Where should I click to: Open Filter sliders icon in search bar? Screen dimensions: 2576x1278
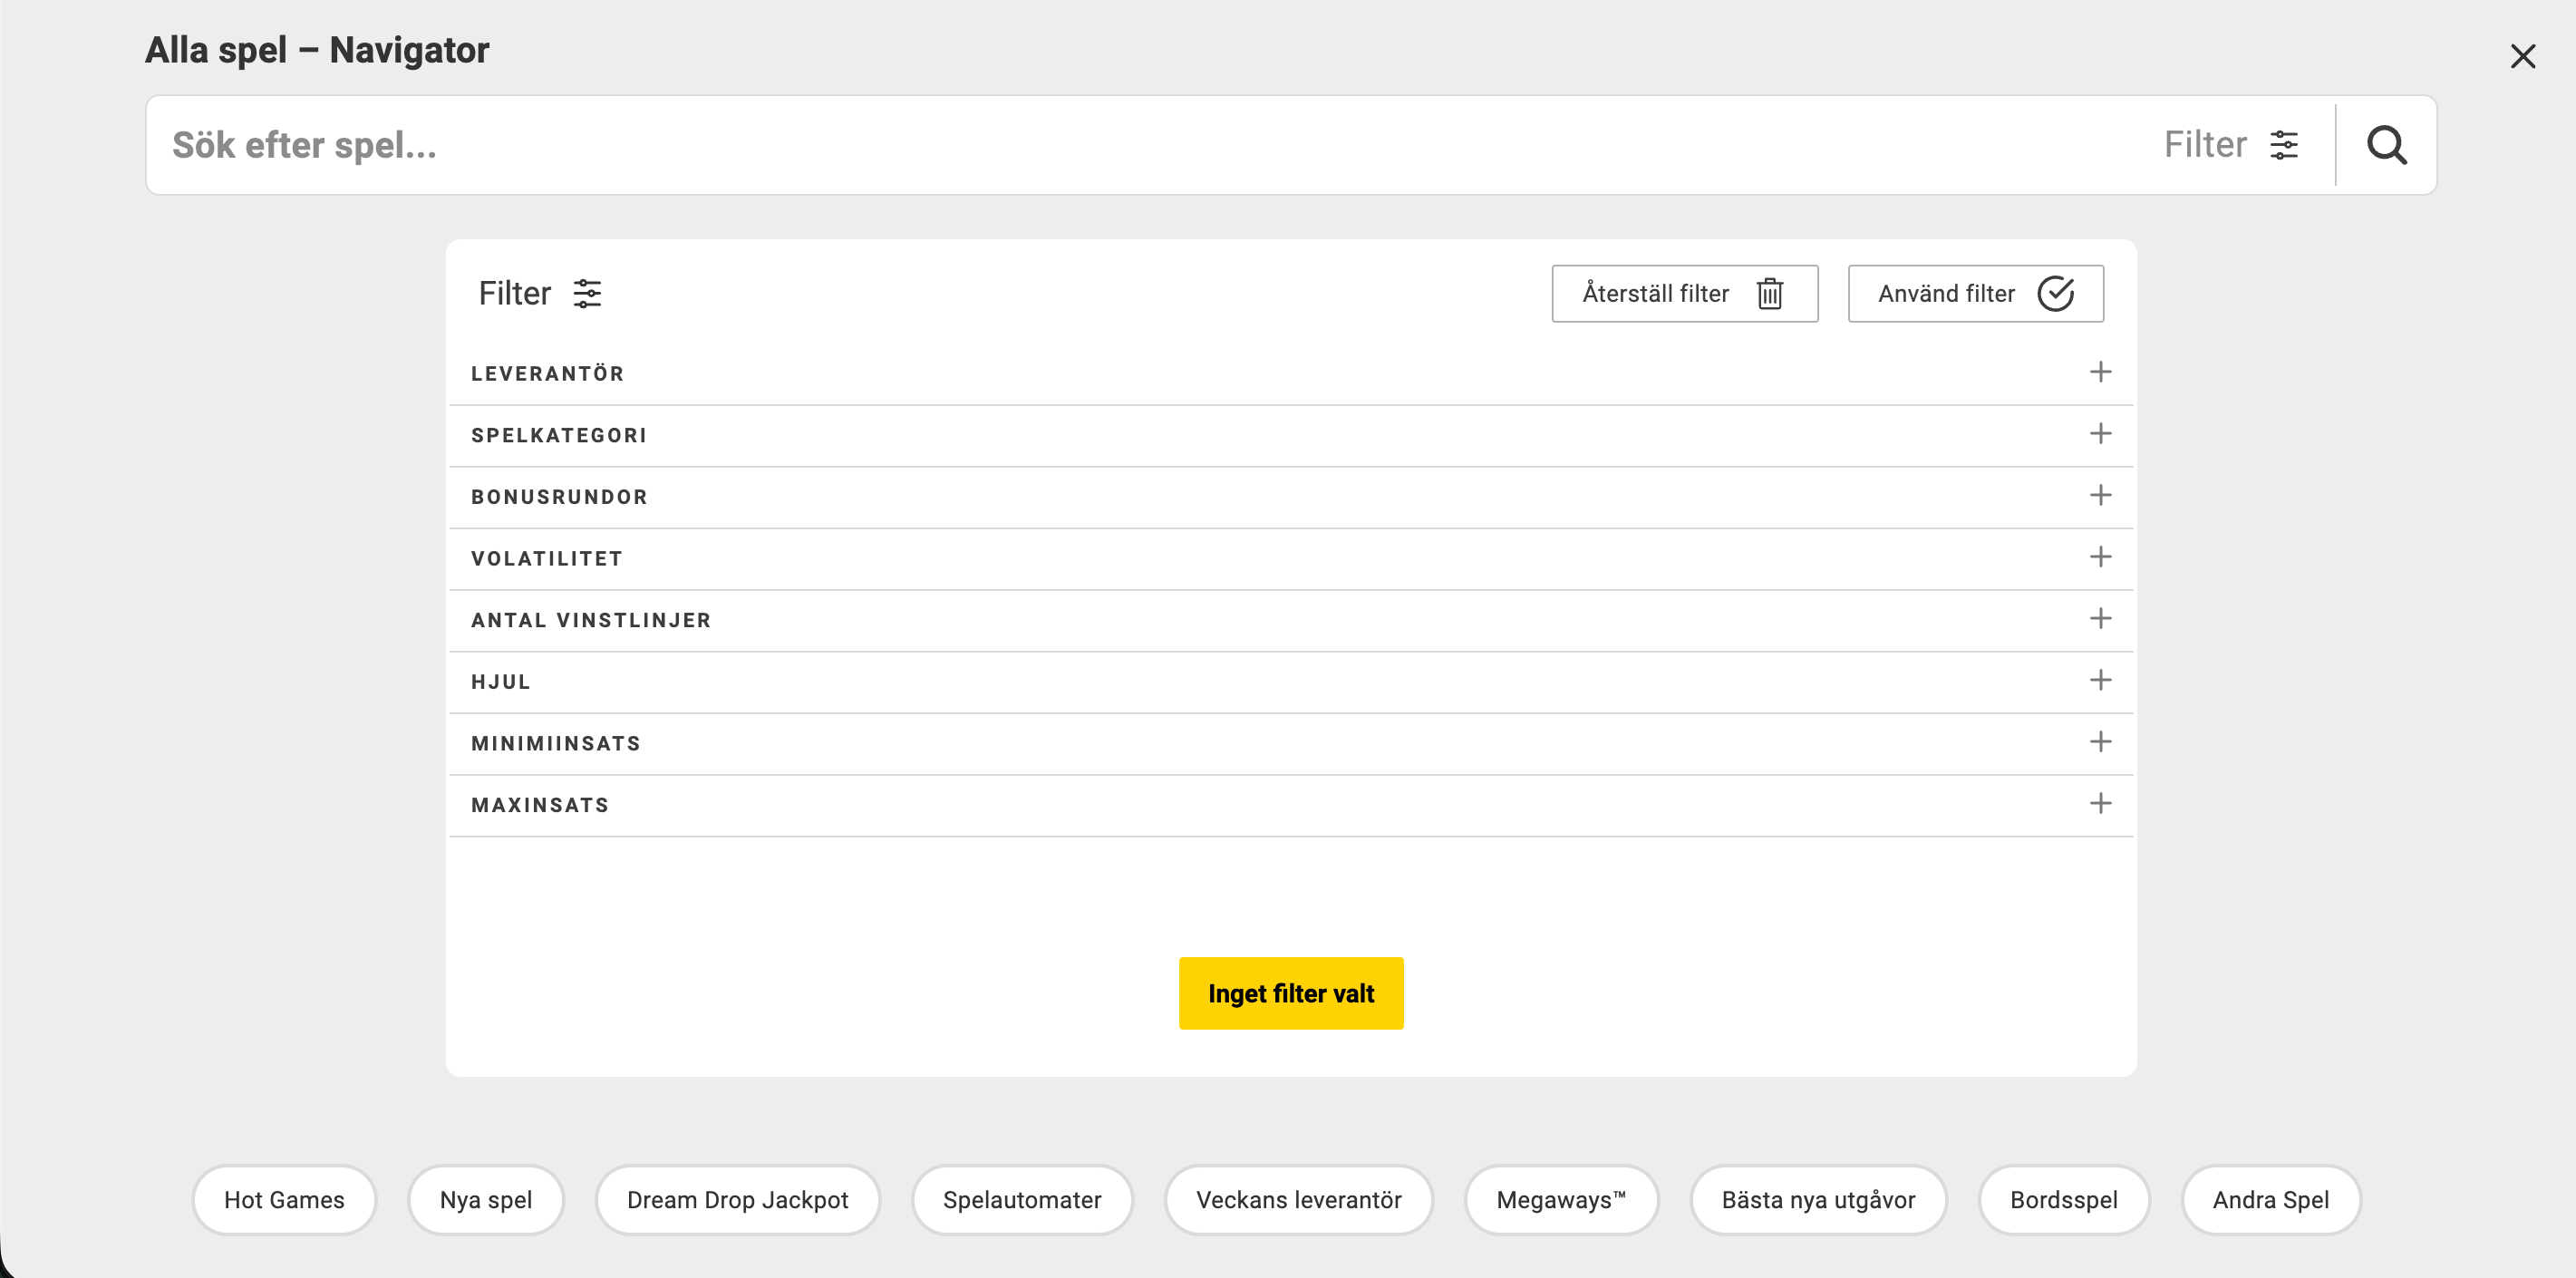tap(2283, 145)
